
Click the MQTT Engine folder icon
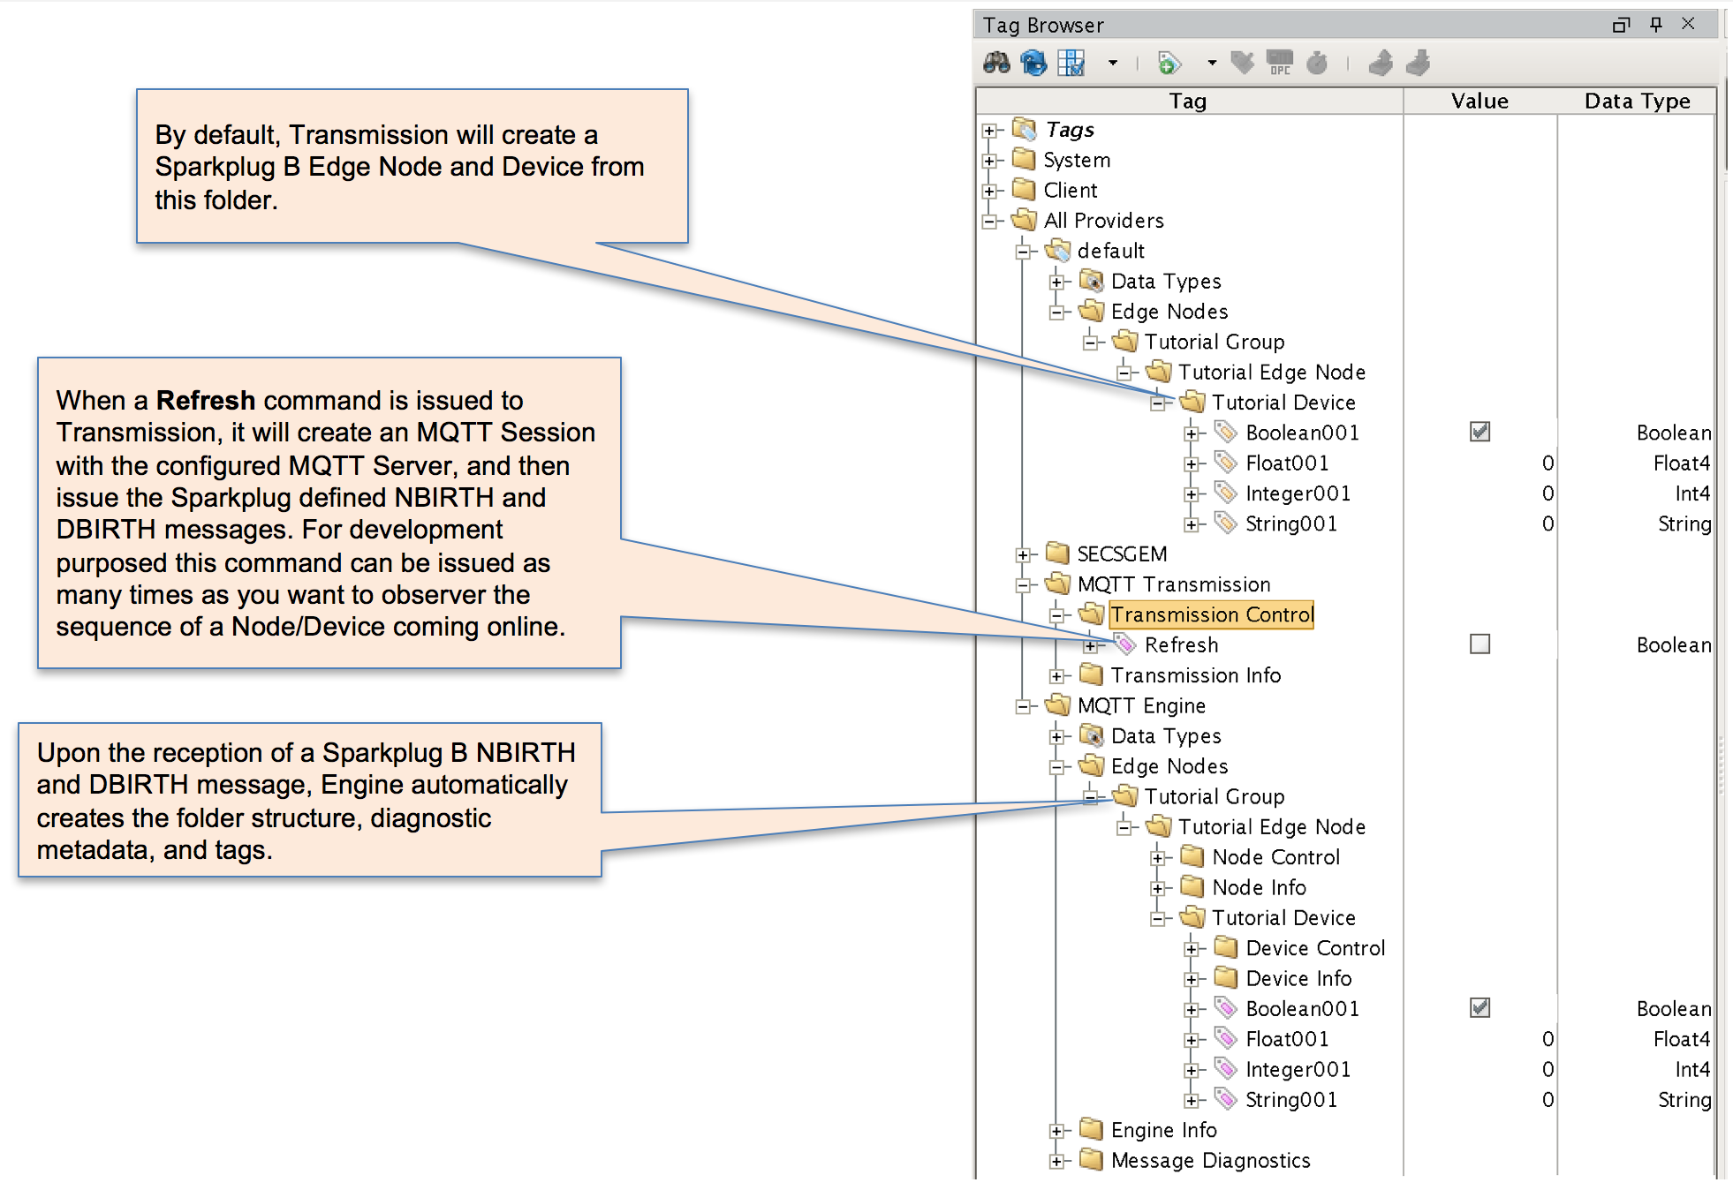1058,705
